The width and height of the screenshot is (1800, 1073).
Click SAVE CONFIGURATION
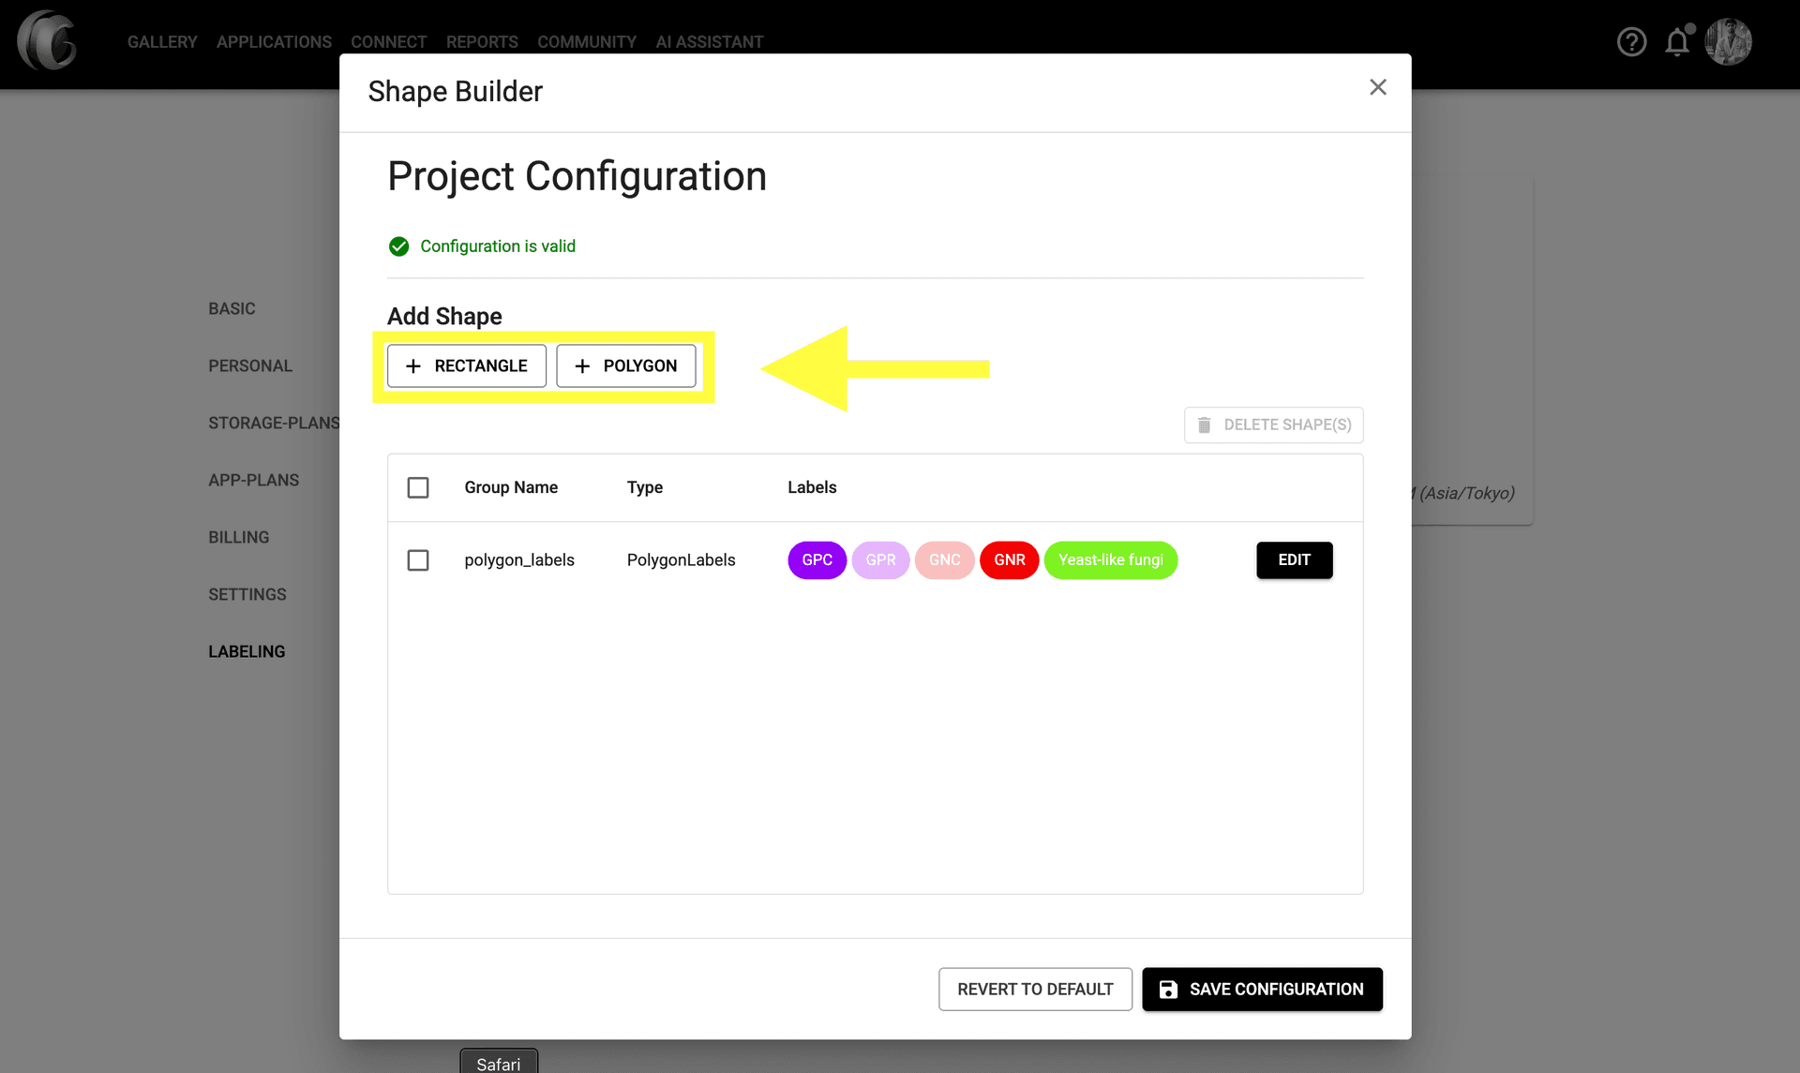pos(1262,989)
